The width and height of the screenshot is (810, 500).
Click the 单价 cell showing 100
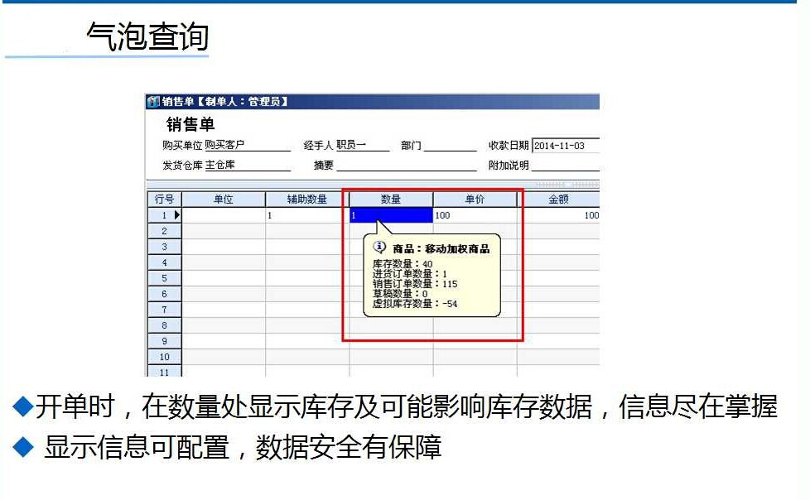tap(475, 215)
